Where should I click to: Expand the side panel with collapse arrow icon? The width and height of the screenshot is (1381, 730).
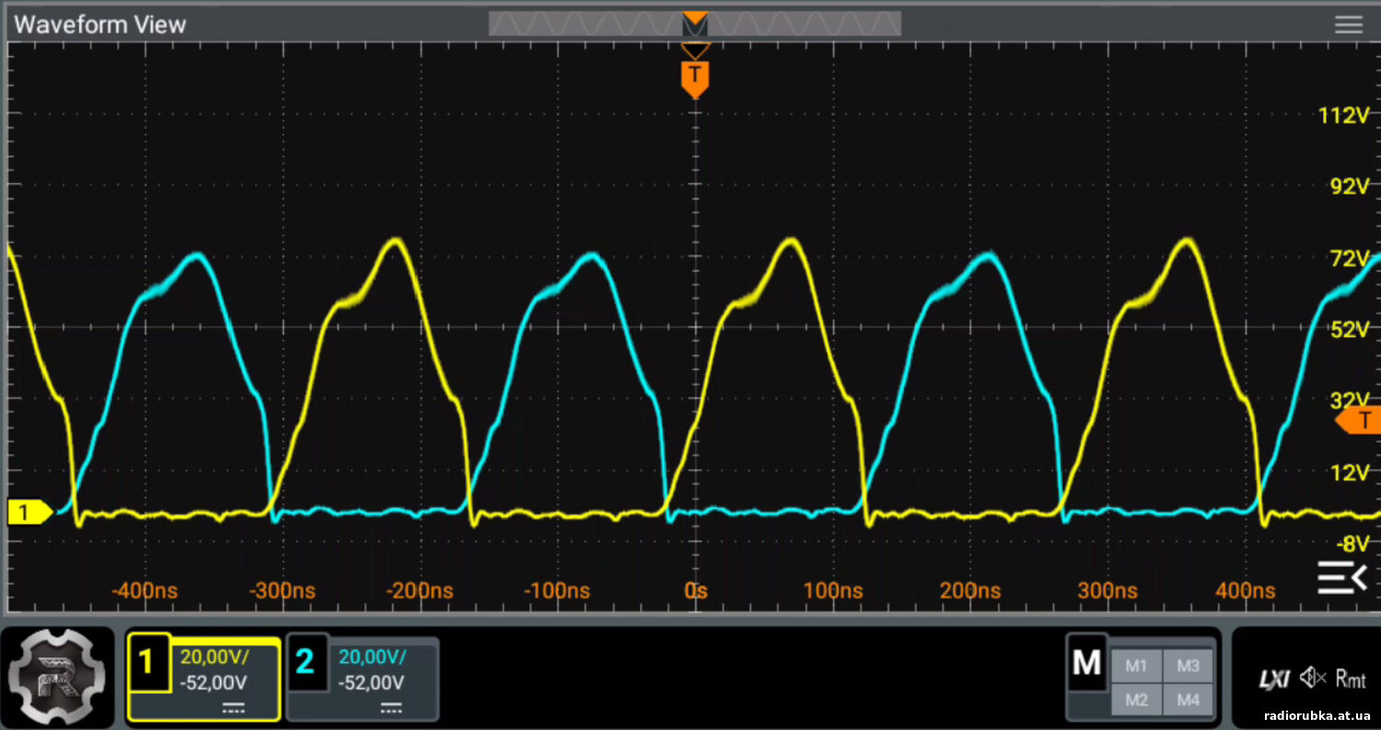point(1342,577)
